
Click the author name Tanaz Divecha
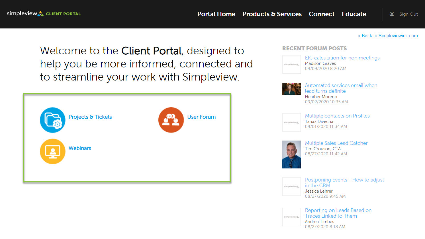pyautogui.click(x=319, y=121)
